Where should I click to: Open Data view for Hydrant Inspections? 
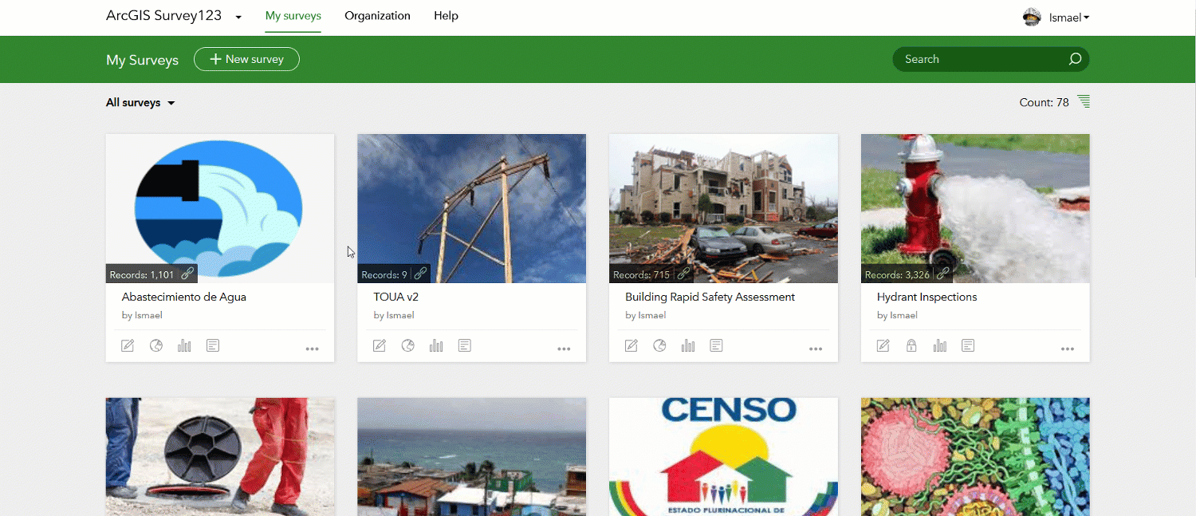point(968,345)
